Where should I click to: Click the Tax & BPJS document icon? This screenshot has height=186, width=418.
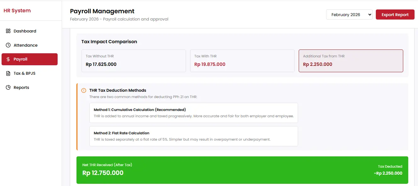point(8,73)
